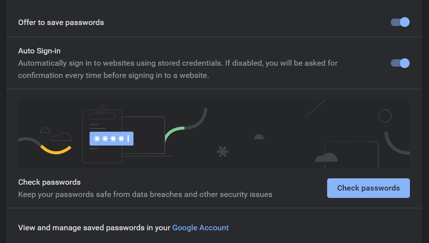429x243 pixels.
Task: Click the Check passwords button
Action: [x=368, y=188]
